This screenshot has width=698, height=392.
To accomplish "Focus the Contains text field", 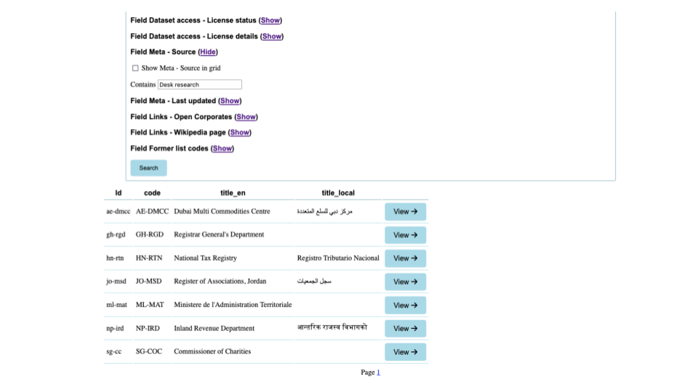I will pos(199,84).
